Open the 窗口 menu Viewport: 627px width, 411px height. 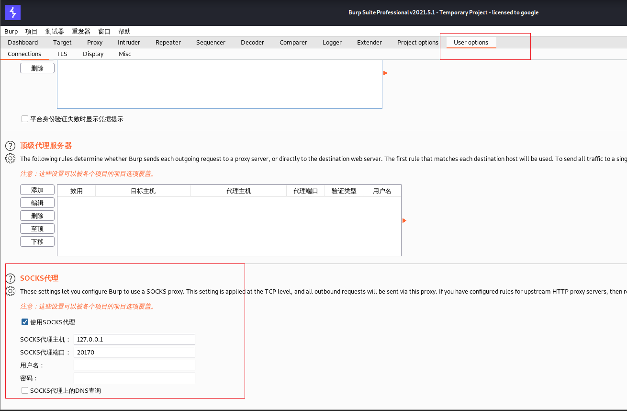pos(104,31)
